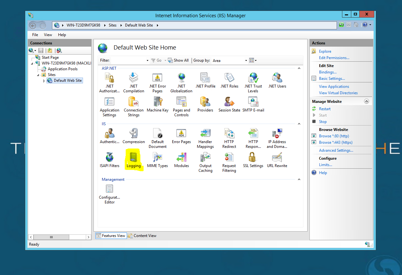Open .NET Profile feature

205,80
